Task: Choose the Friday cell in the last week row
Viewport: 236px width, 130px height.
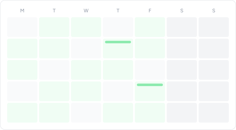Action: pyautogui.click(x=150, y=112)
